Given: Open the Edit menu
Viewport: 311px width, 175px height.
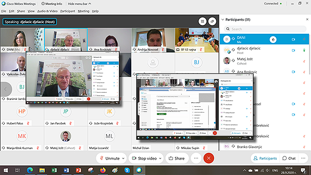Looking at the screenshot, I should [12, 11].
